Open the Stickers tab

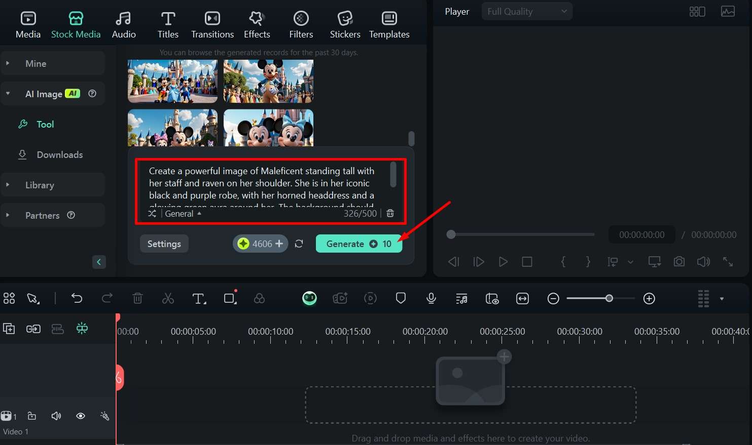pyautogui.click(x=345, y=25)
